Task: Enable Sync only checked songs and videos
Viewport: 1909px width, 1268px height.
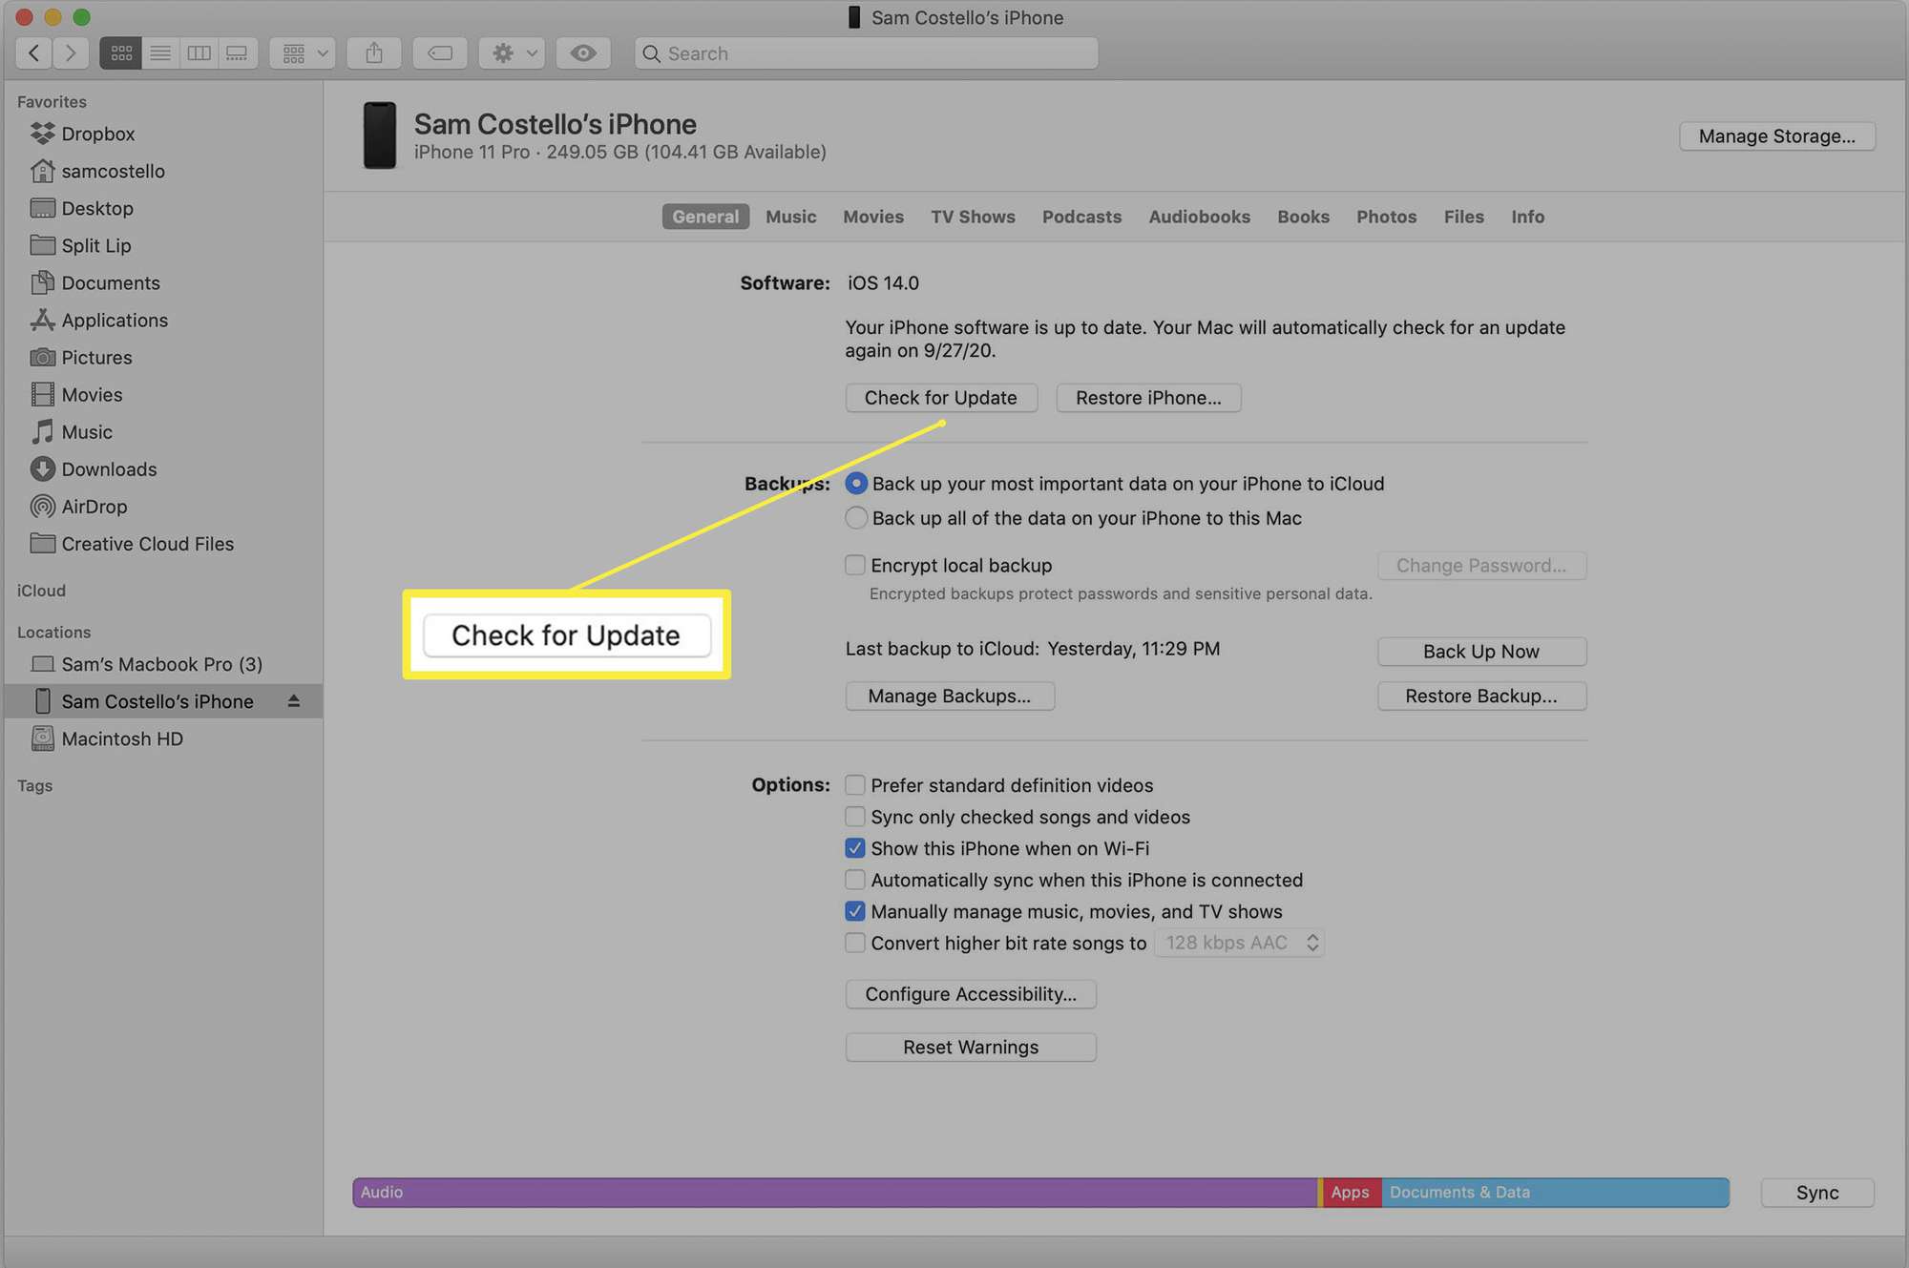Action: pos(855,817)
